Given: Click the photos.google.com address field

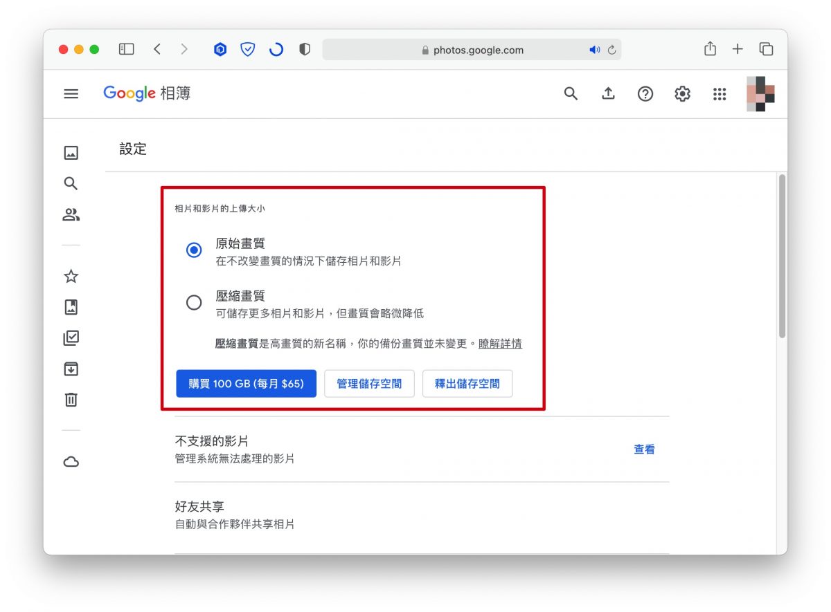Looking at the screenshot, I should (472, 50).
